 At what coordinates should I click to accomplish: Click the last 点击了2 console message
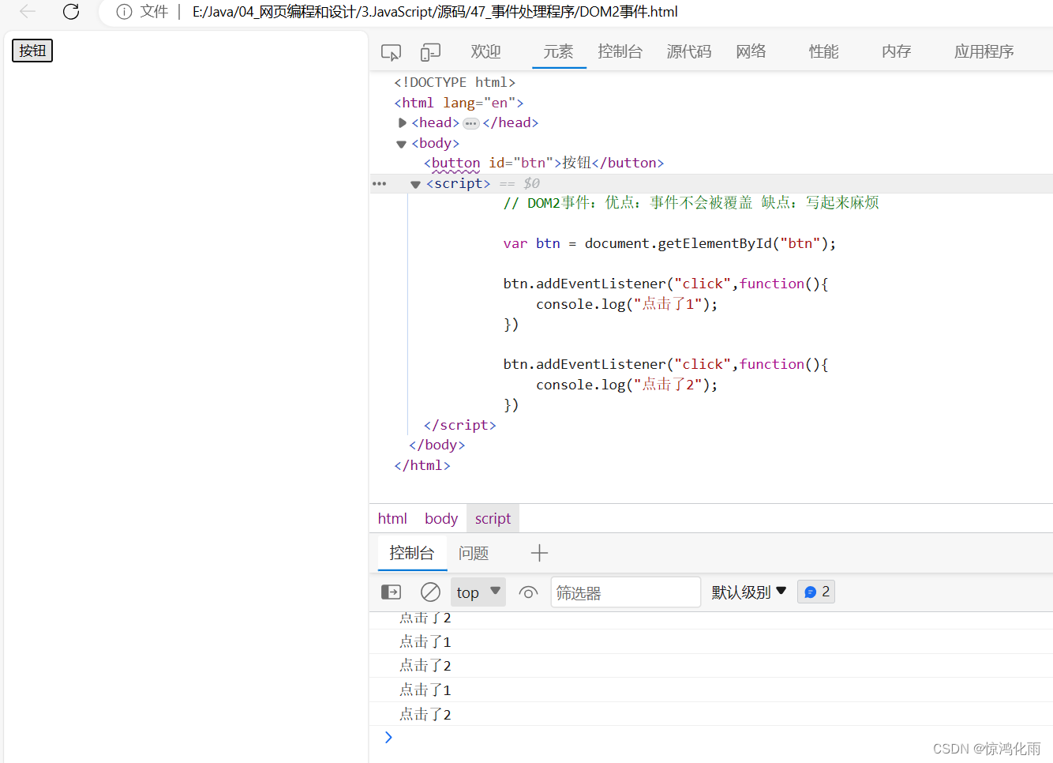point(425,714)
